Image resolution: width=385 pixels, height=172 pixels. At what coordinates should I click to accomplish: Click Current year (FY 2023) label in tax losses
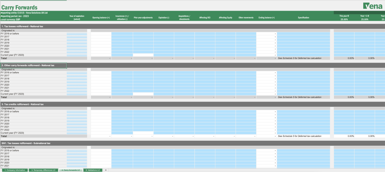[x=12, y=55]
